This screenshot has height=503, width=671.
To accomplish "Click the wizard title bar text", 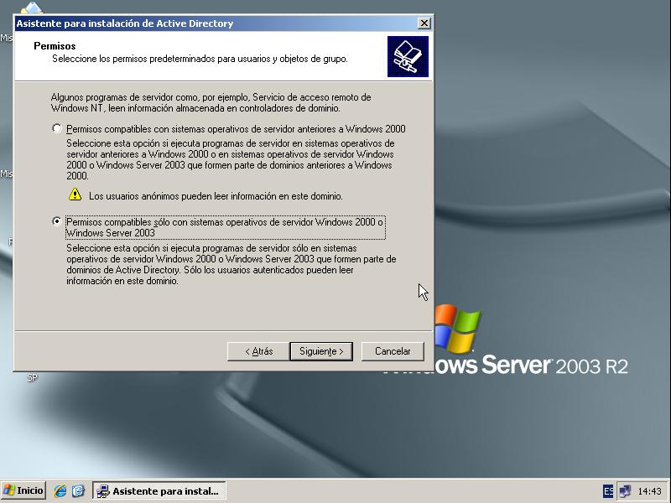I will 124,23.
